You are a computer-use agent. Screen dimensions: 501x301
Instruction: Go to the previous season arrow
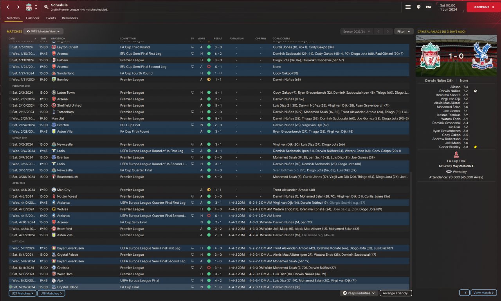(378, 31)
